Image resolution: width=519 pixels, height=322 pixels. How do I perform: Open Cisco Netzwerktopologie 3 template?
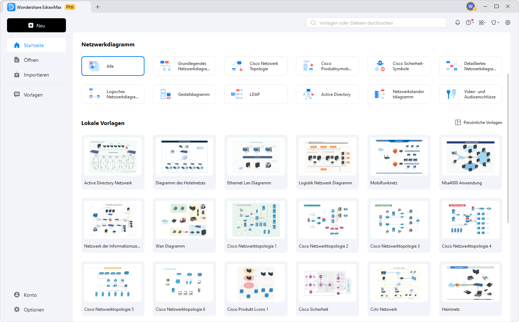(399, 225)
